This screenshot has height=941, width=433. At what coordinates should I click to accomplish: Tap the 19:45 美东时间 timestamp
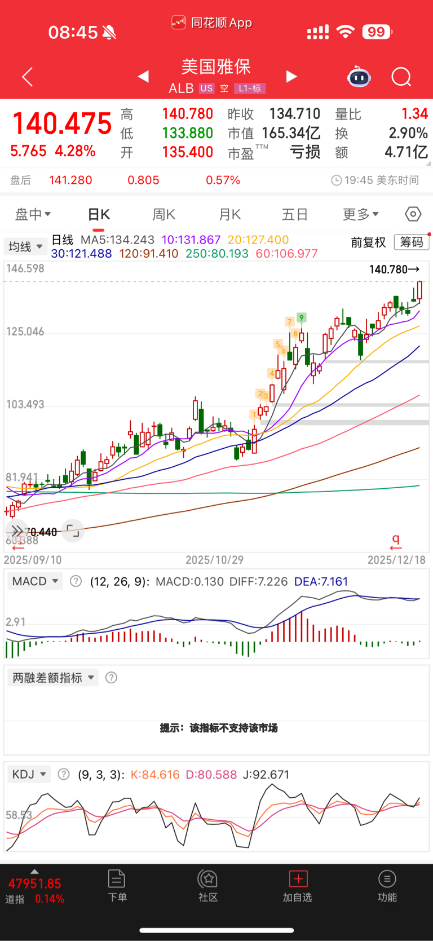[382, 180]
